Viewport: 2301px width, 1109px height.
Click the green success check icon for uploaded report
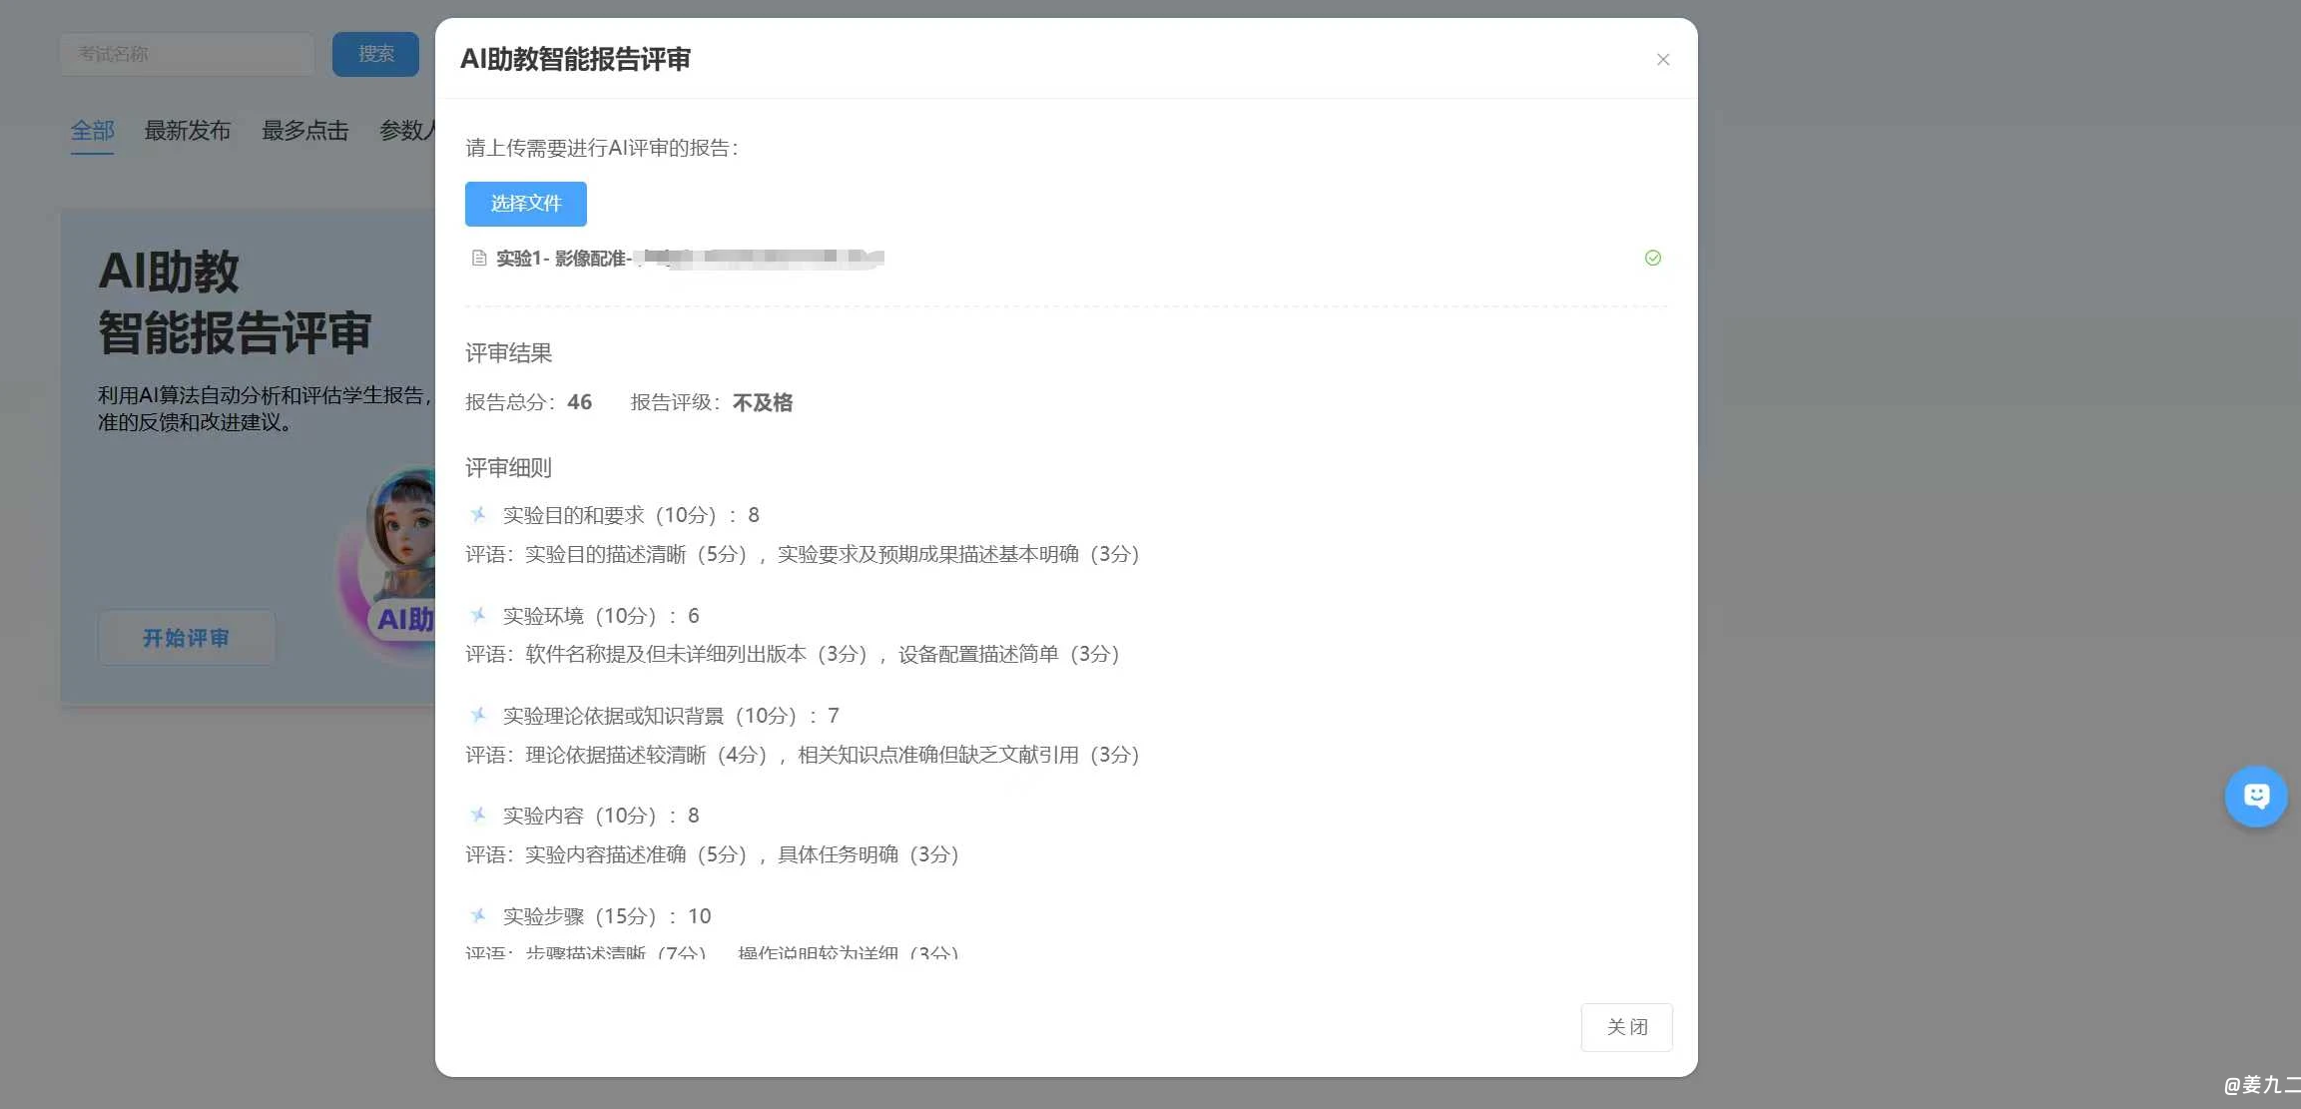[x=1652, y=258]
